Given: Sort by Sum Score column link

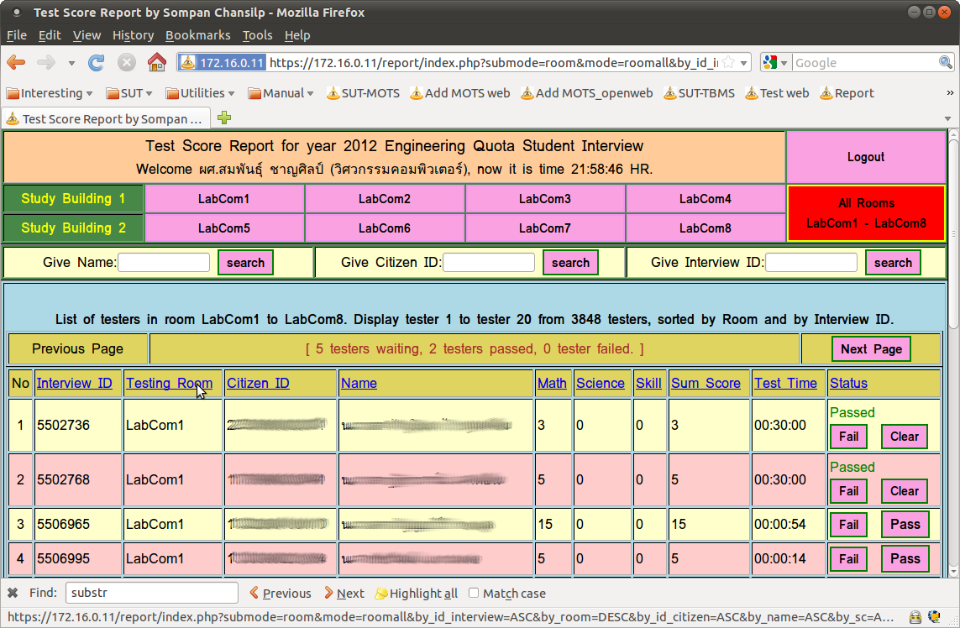Looking at the screenshot, I should coord(706,383).
